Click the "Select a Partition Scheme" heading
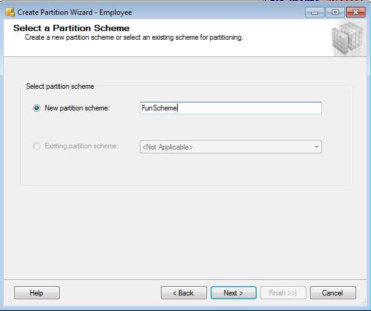371x311 pixels. click(x=71, y=28)
